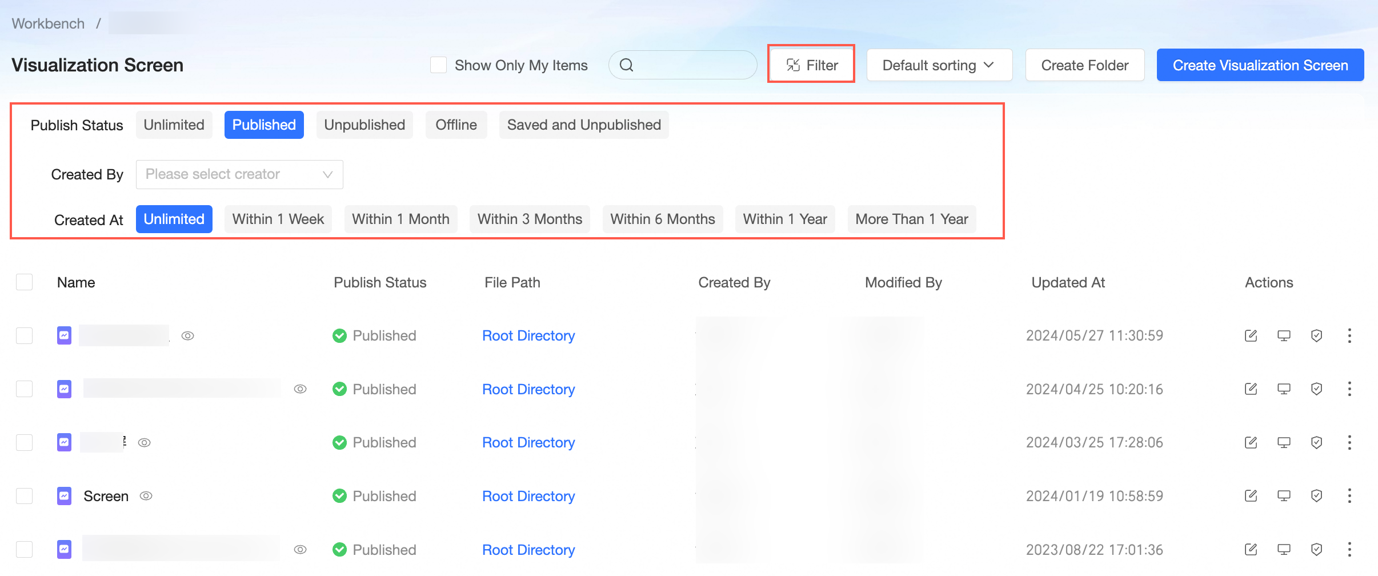This screenshot has height=576, width=1378.
Task: Select the Published status filter chip
Action: [264, 125]
